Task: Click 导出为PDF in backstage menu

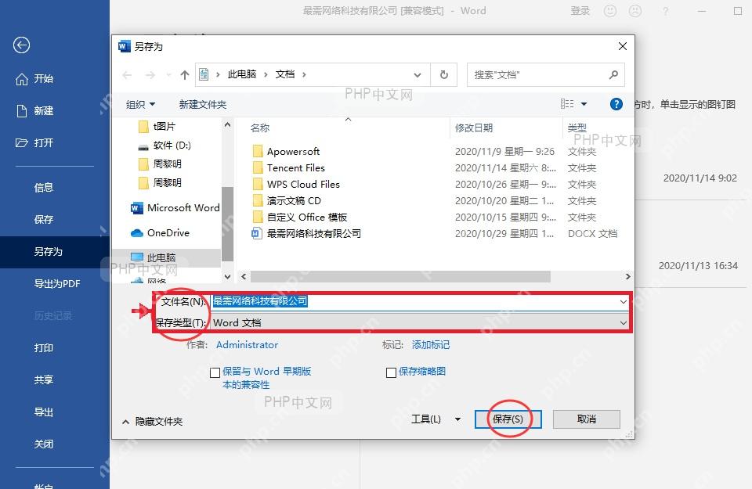Action: pos(56,283)
